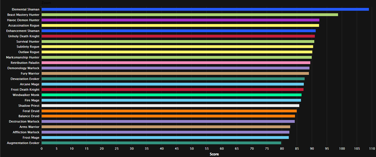Select the Demonology Warlock label
The width and height of the screenshot is (376, 157).
[24, 68]
